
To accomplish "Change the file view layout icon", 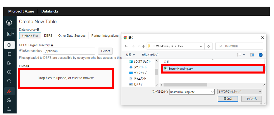I will click(239, 55).
